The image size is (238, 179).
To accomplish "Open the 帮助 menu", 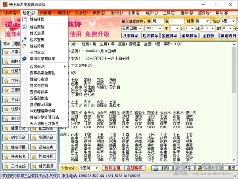I will pyautogui.click(x=222, y=13).
